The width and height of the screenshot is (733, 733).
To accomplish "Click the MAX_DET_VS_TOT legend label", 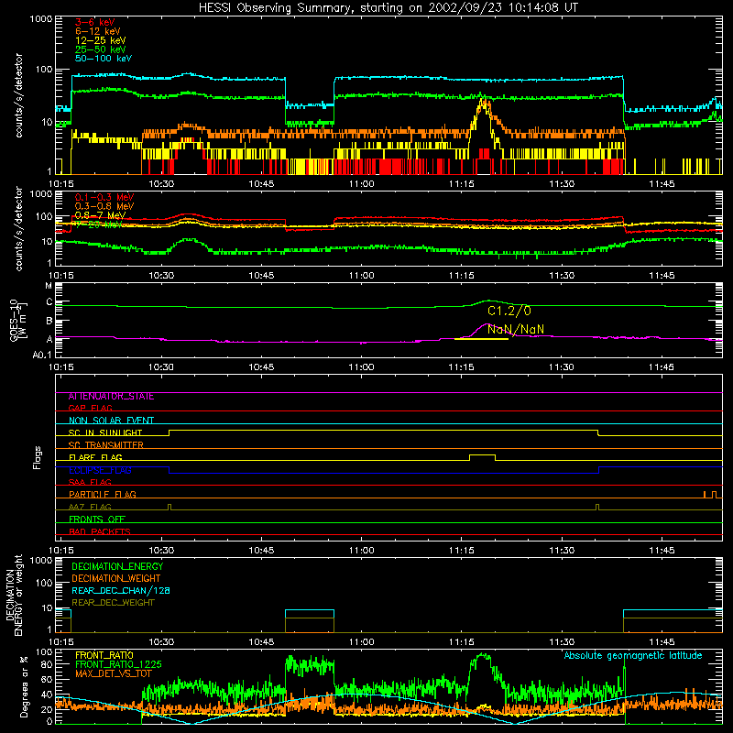I will click(114, 673).
